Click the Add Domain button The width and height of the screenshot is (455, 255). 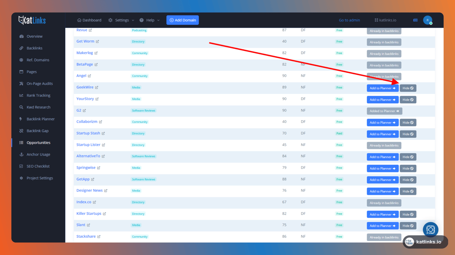[x=183, y=20]
